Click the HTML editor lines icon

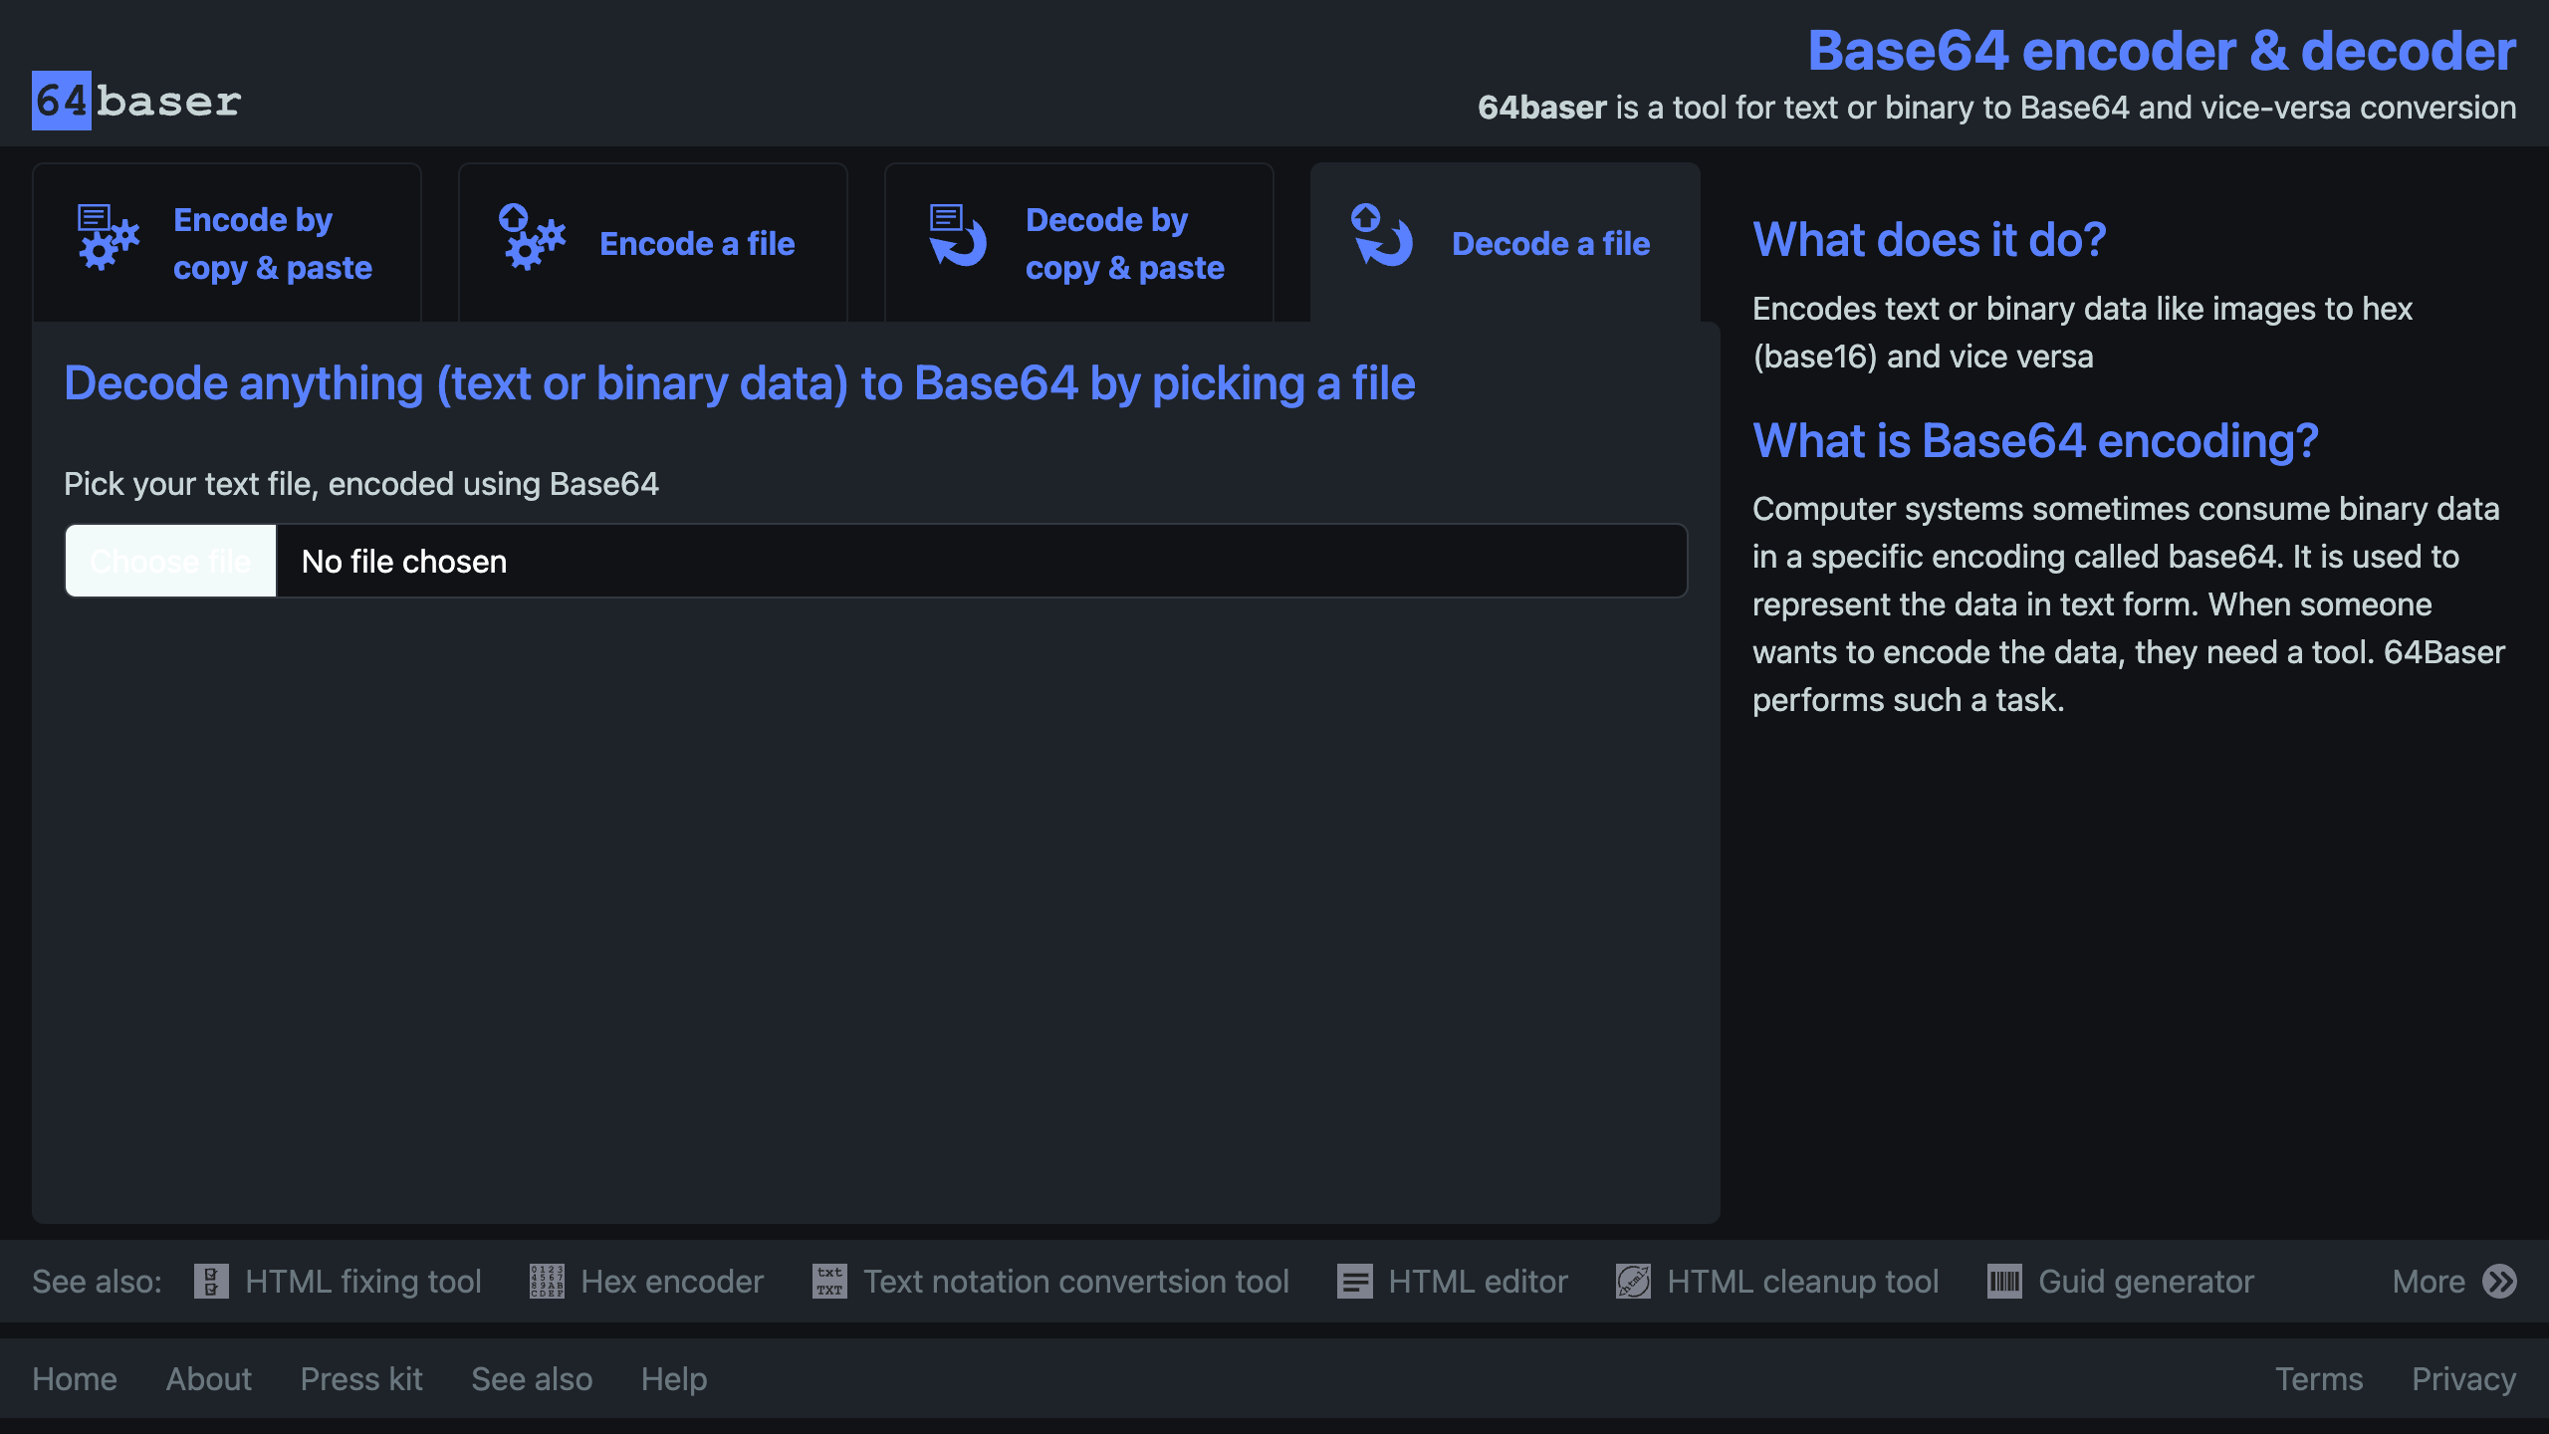coord(1354,1282)
